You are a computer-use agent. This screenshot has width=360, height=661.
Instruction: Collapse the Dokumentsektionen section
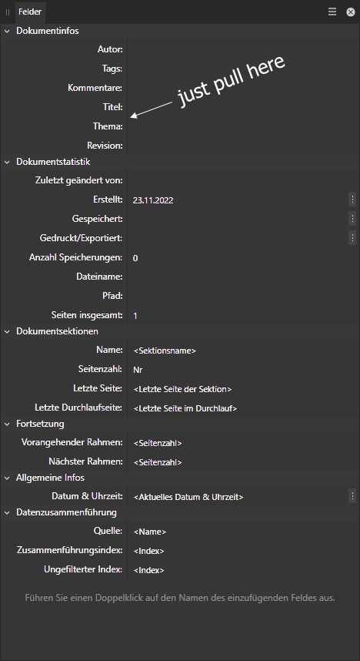pos(7,331)
